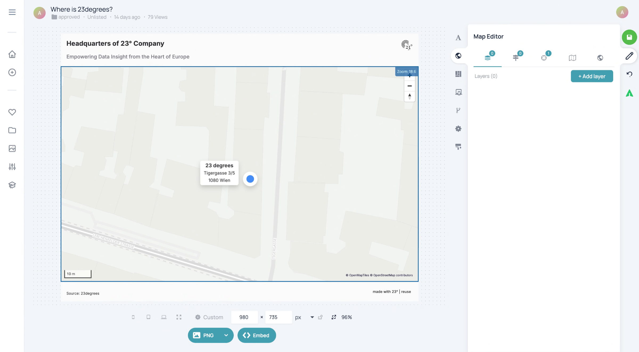
Task: Open the gear settings tool
Action: click(x=458, y=129)
